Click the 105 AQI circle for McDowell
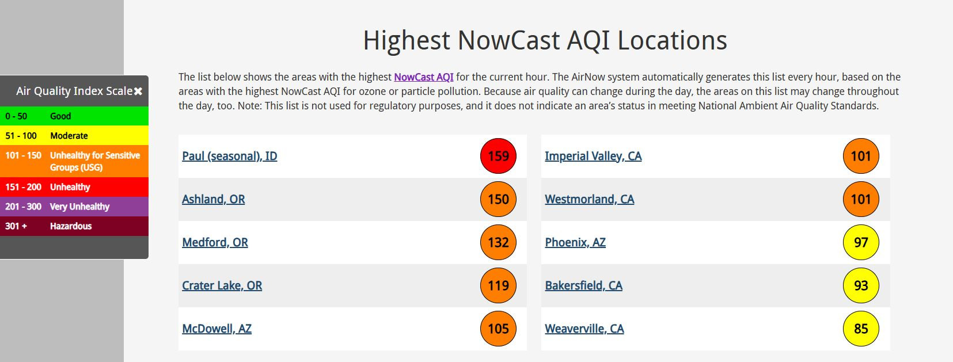The image size is (953, 362). (x=498, y=329)
